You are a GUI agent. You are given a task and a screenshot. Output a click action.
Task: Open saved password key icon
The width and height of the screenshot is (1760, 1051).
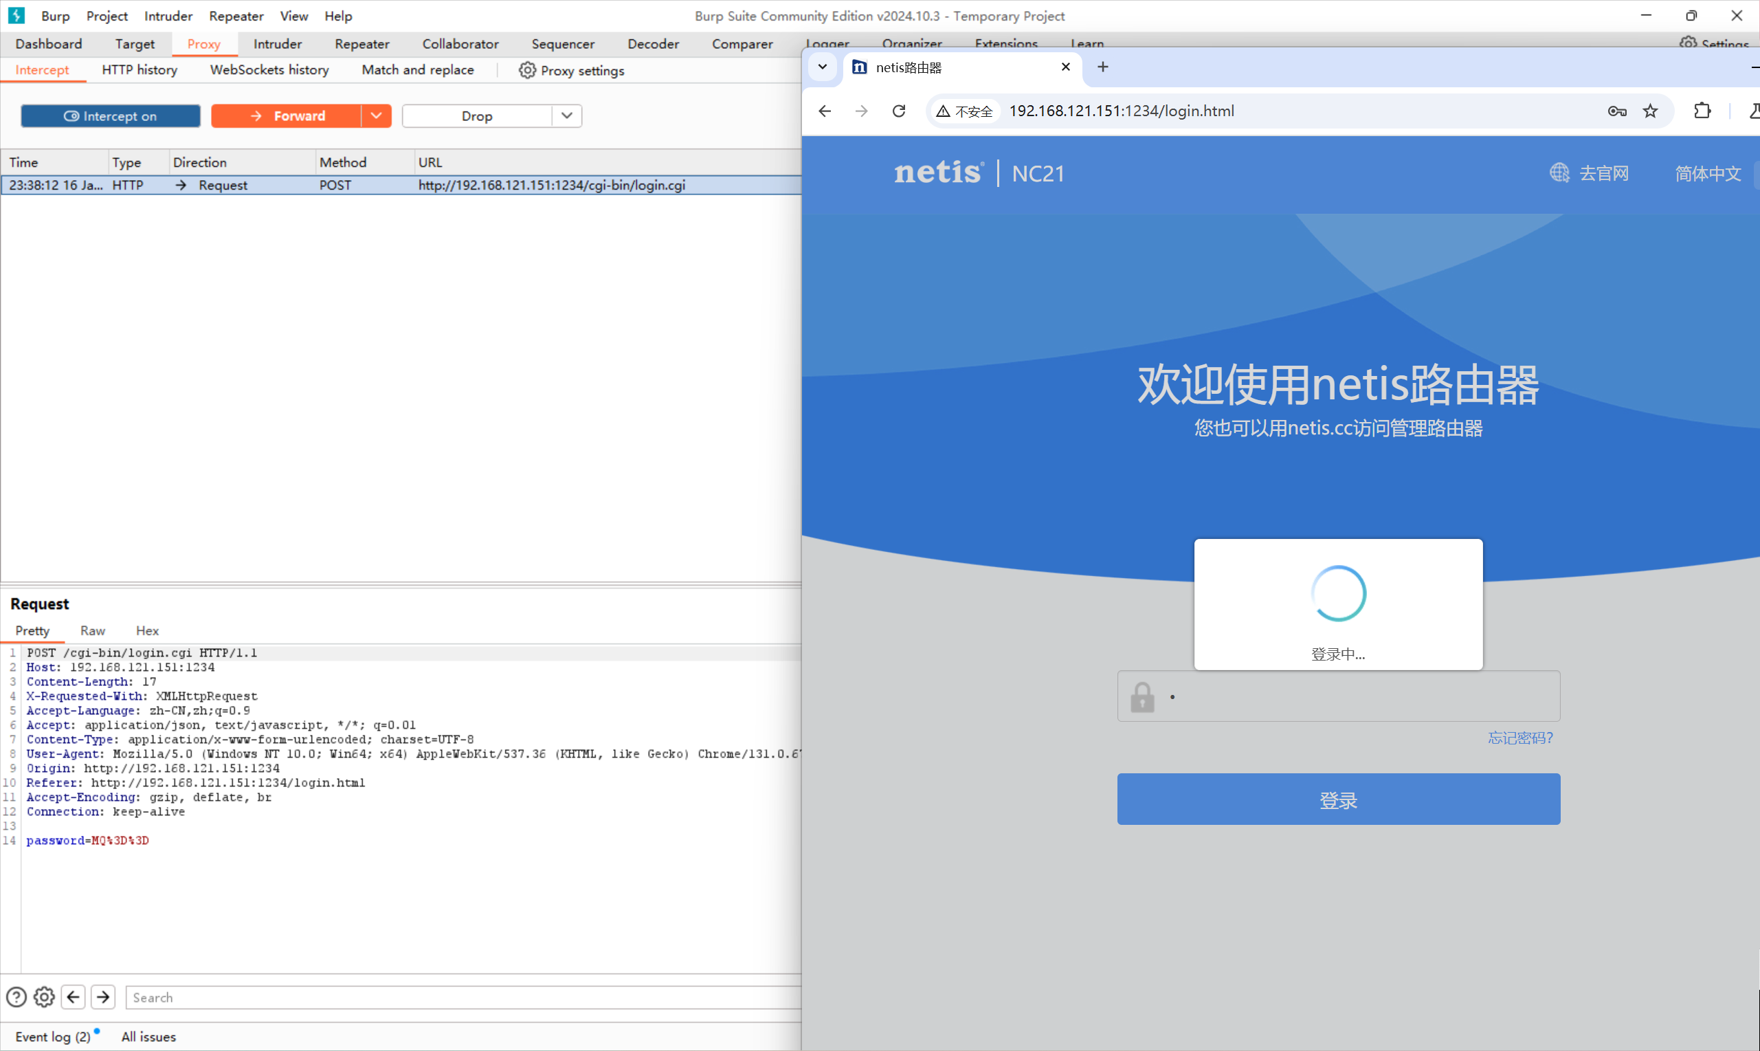1616,111
